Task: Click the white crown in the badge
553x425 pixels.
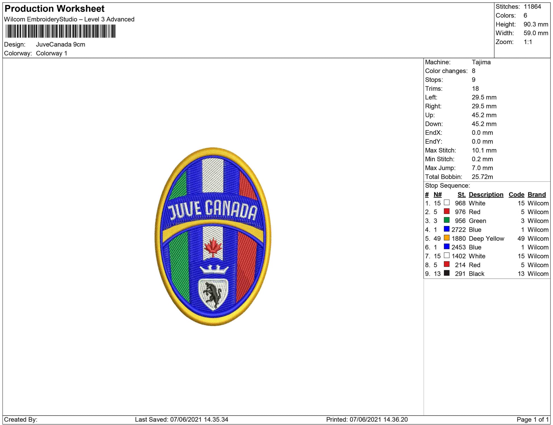Action: click(214, 269)
